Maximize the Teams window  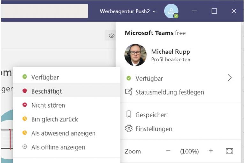pos(214,11)
